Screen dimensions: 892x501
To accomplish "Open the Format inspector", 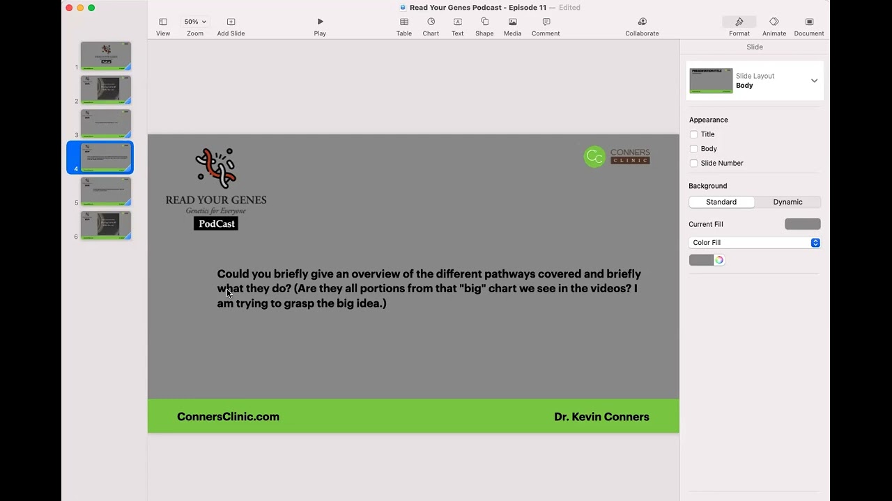I will click(739, 26).
